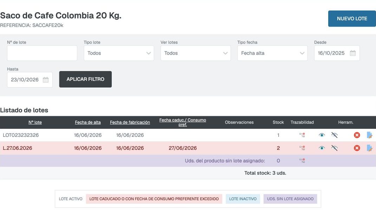Show lot LOT023232326 with the eye icon
This screenshot has height=210, width=376.
322,135
